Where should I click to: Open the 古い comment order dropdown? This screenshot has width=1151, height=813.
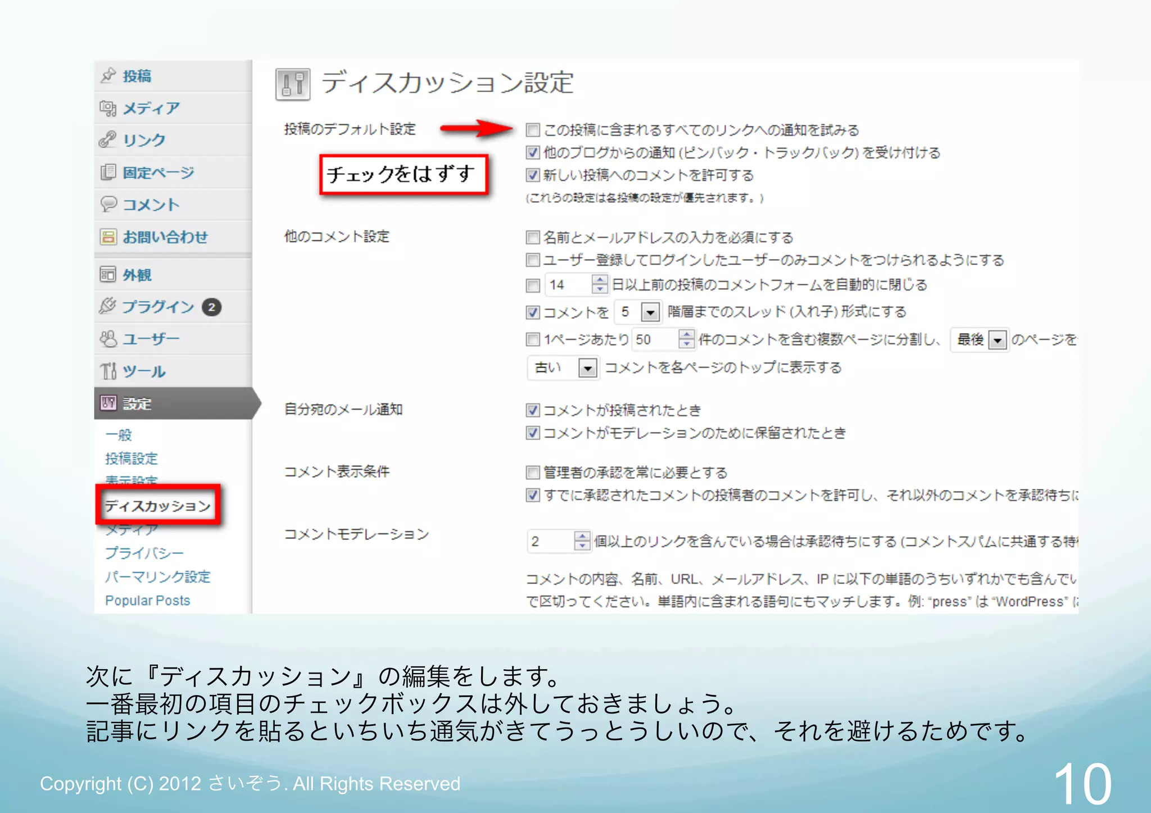click(x=563, y=367)
